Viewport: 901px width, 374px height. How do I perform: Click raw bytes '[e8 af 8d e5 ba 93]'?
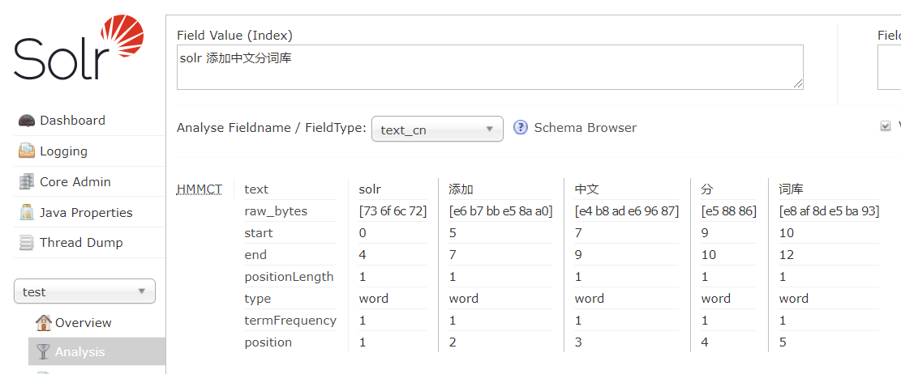click(x=829, y=211)
